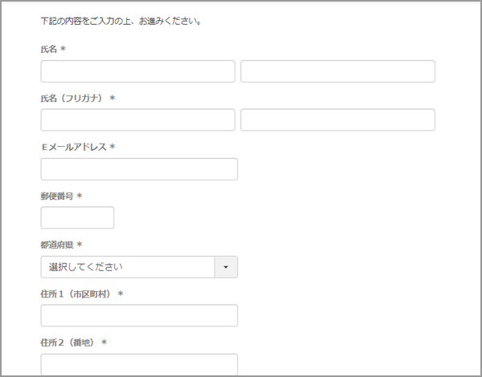Select the Eメールアドレス input box
This screenshot has width=482, height=377.
coord(139,169)
